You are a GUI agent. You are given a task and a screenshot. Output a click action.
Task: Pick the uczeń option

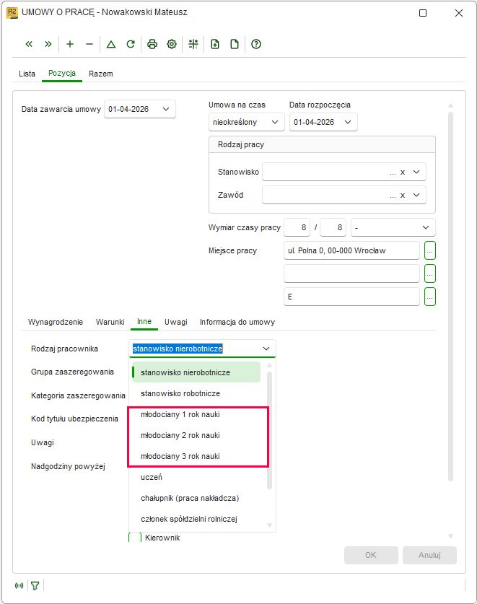pyautogui.click(x=196, y=477)
